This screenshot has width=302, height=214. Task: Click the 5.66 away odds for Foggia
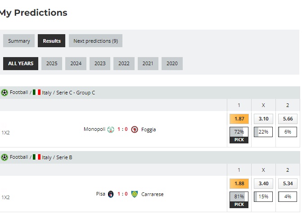tap(288, 119)
